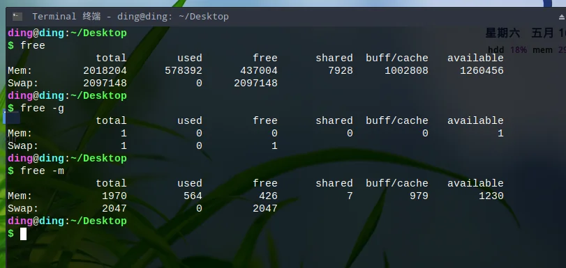Click the buff/cache value 1002808

(x=406, y=70)
